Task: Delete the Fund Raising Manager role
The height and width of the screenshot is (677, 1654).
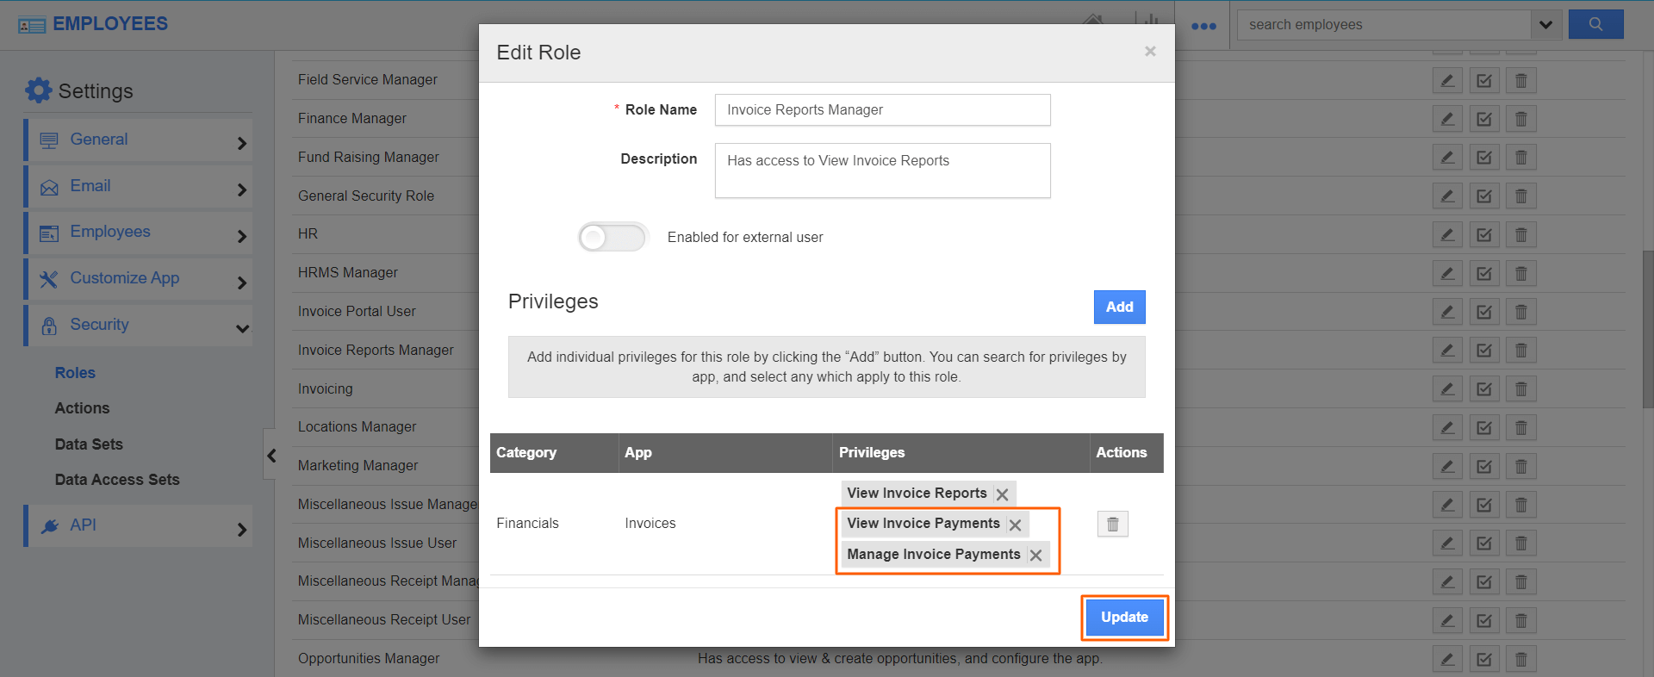Action: (x=1521, y=158)
